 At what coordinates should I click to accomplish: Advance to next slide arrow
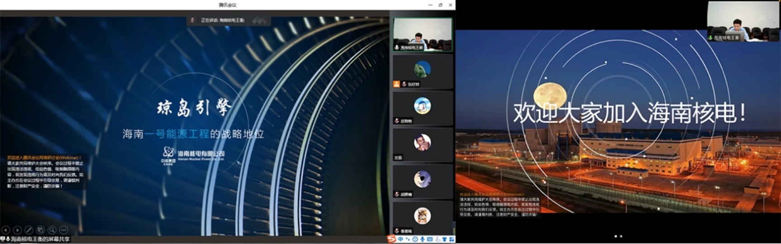click(17, 230)
